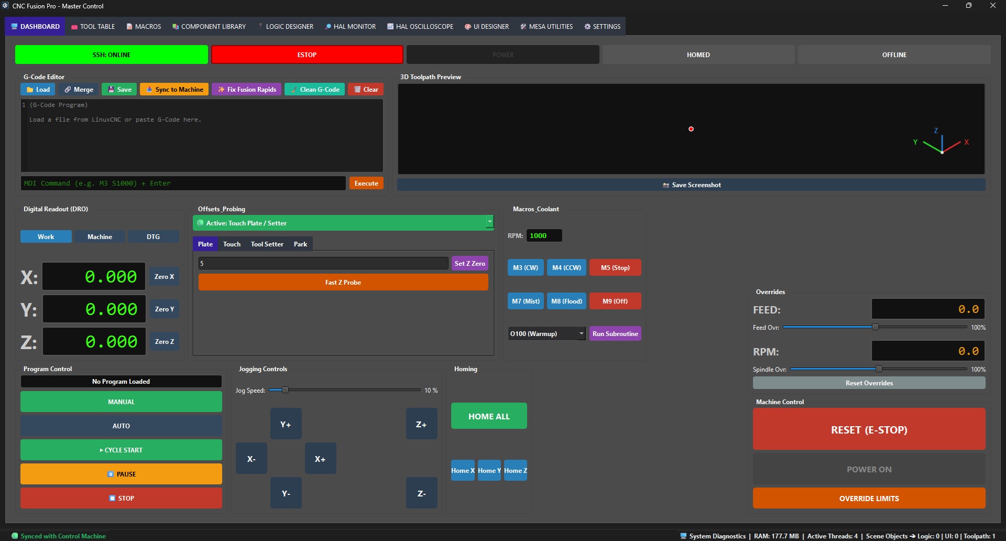Click the Execute MDI button

[366, 183]
